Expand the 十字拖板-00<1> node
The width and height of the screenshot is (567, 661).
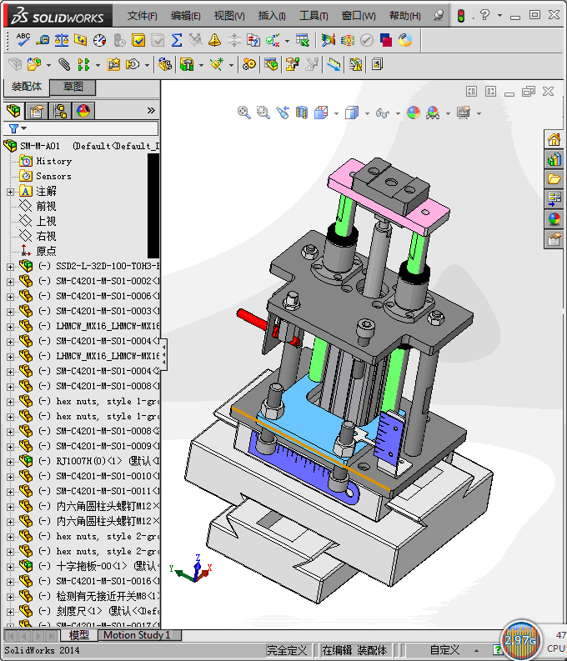(10, 567)
